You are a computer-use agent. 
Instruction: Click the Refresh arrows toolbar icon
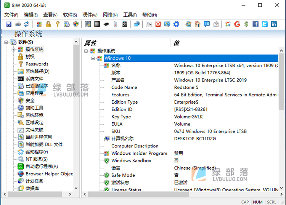point(27,24)
